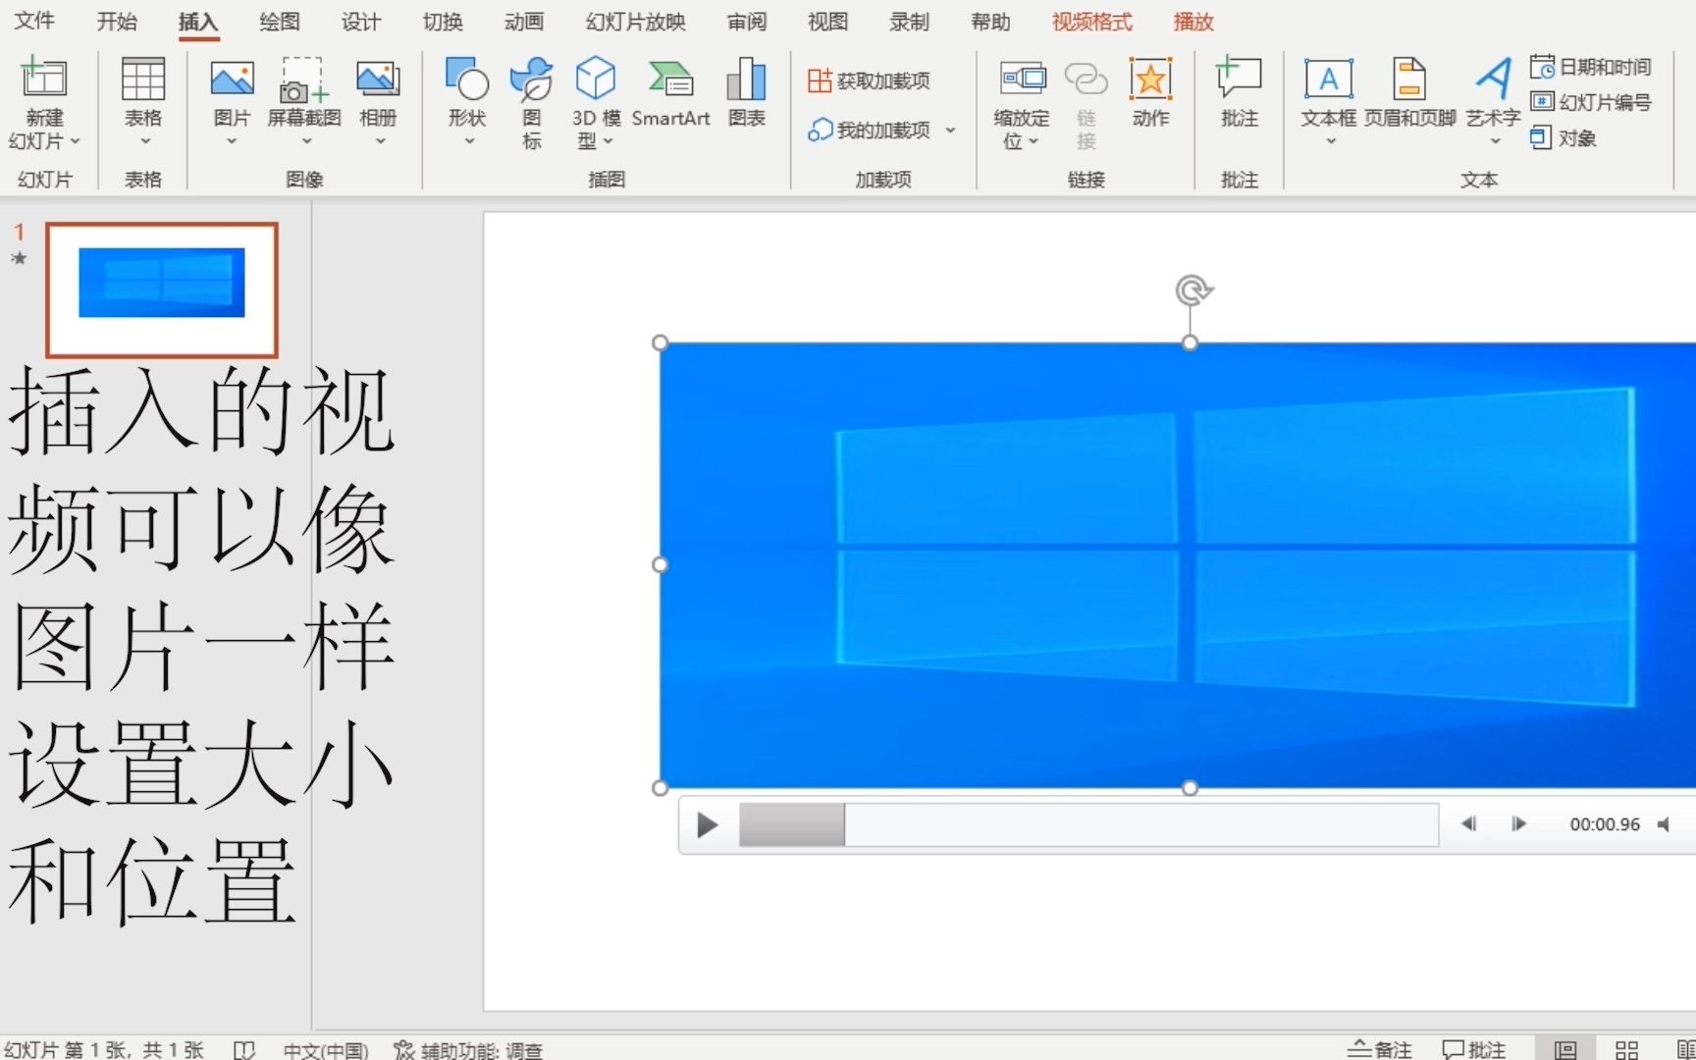Step the video forward one frame
1696x1060 pixels.
1518,823
